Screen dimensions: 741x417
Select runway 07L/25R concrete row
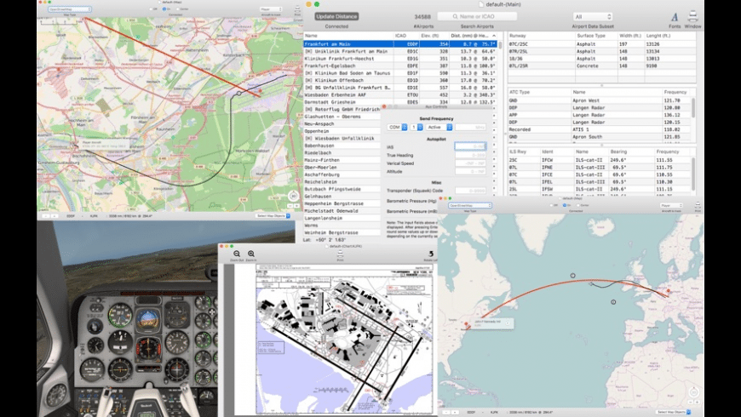[x=601, y=66]
